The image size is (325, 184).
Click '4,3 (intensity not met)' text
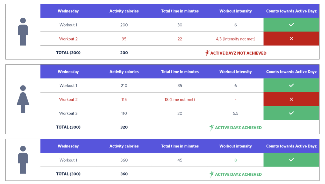coord(235,39)
